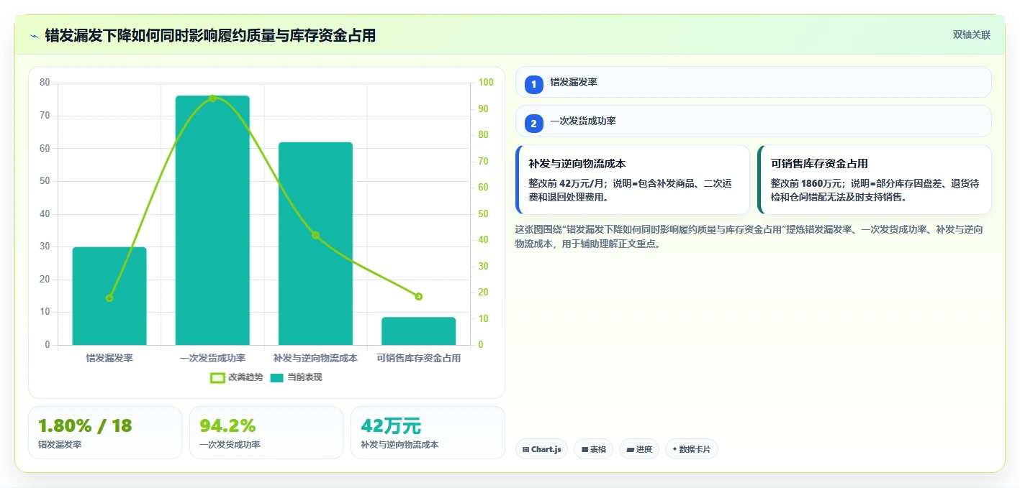The image size is (1020, 488).
Task: Open the 补发与逆向物流成本 info card heading
Action: tap(577, 164)
